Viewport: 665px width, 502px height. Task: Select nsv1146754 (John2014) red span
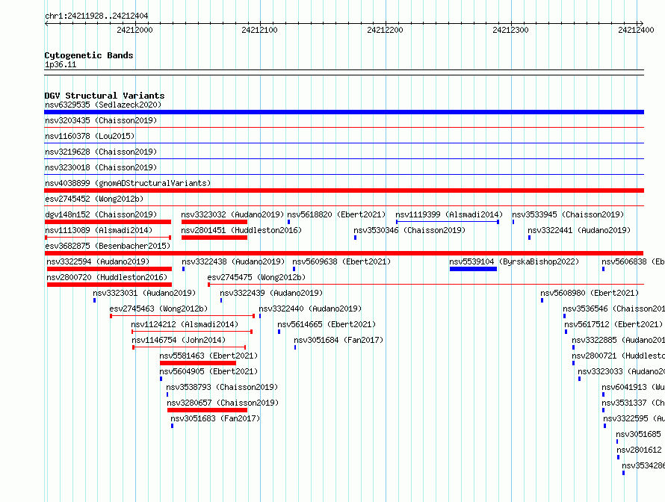pos(189,347)
